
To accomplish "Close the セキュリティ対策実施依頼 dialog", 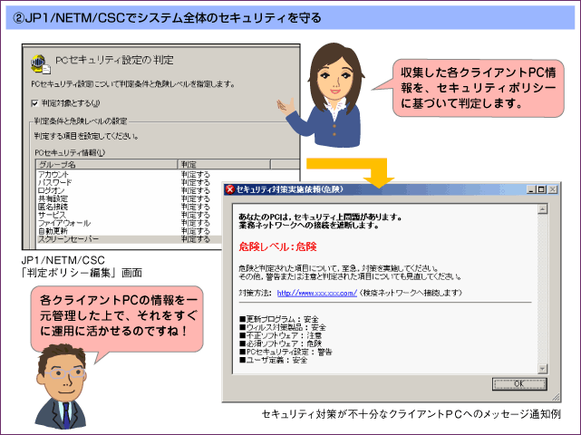I will 553,189.
